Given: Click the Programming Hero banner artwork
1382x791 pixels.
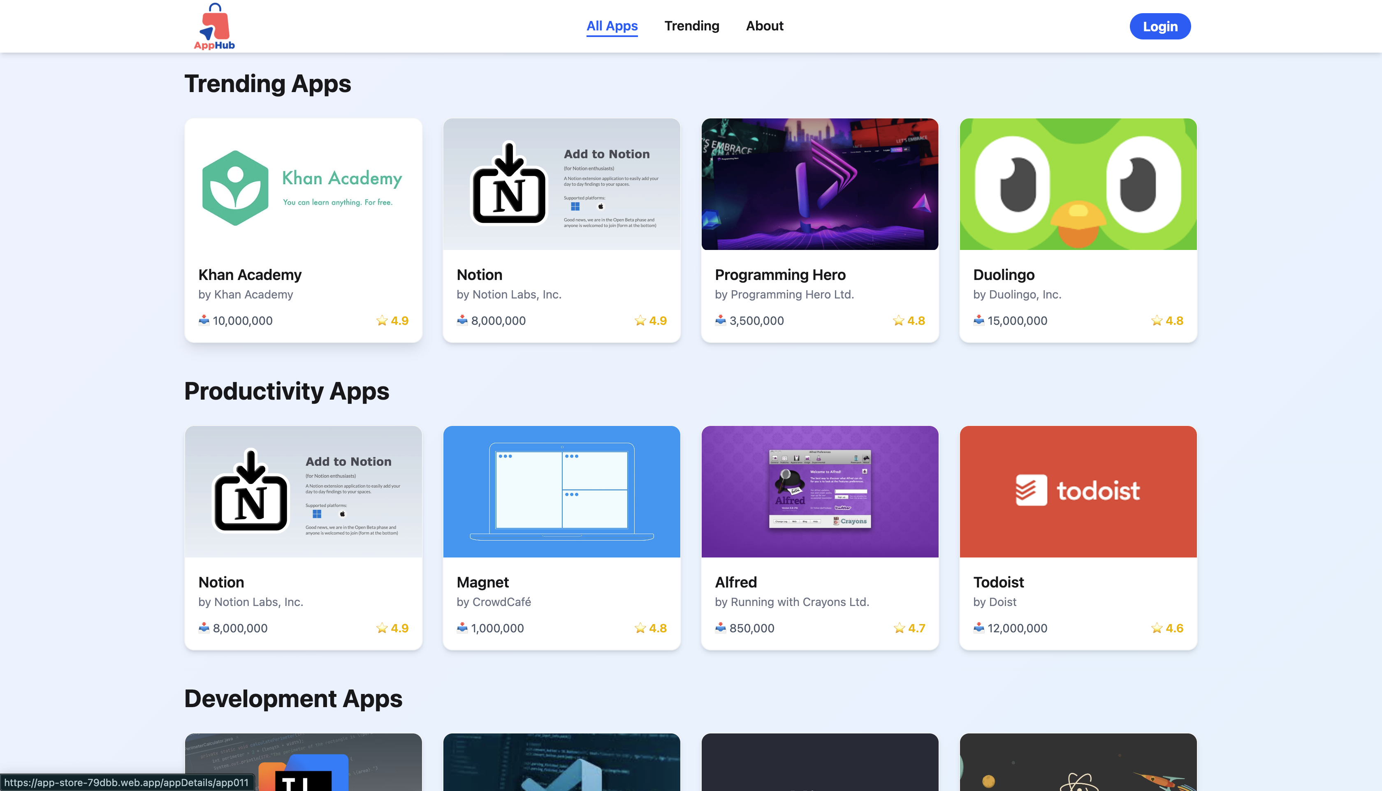Looking at the screenshot, I should coord(819,184).
